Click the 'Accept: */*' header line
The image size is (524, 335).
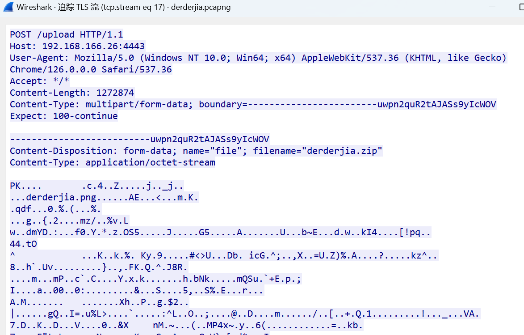[x=39, y=81]
